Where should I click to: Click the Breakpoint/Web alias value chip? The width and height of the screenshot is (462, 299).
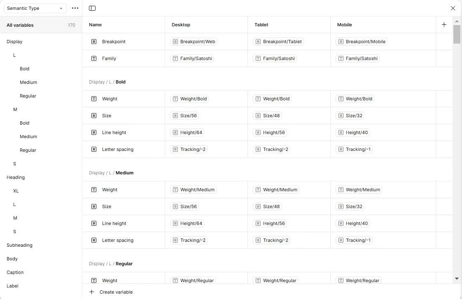[x=194, y=42]
